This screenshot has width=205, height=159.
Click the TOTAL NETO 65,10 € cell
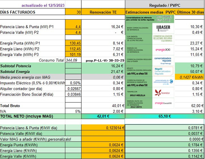(165, 116)
